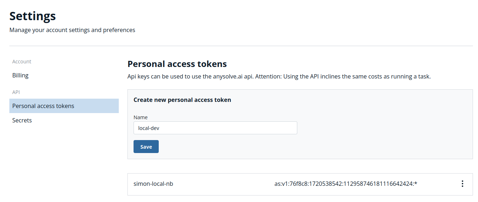
Task: Open the three-dot menu for simon-local-nb
Action: click(463, 184)
